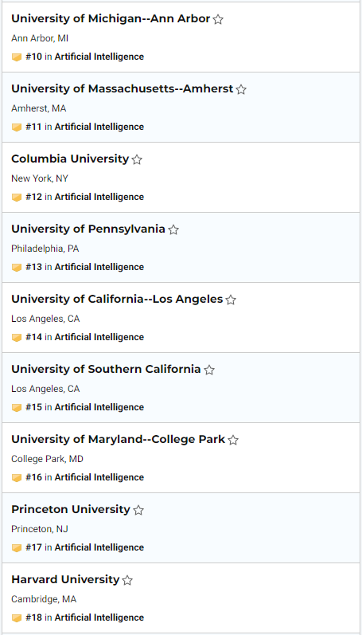Select the University of Pennsylvania heading
Image resolution: width=362 pixels, height=635 pixels.
coord(88,229)
